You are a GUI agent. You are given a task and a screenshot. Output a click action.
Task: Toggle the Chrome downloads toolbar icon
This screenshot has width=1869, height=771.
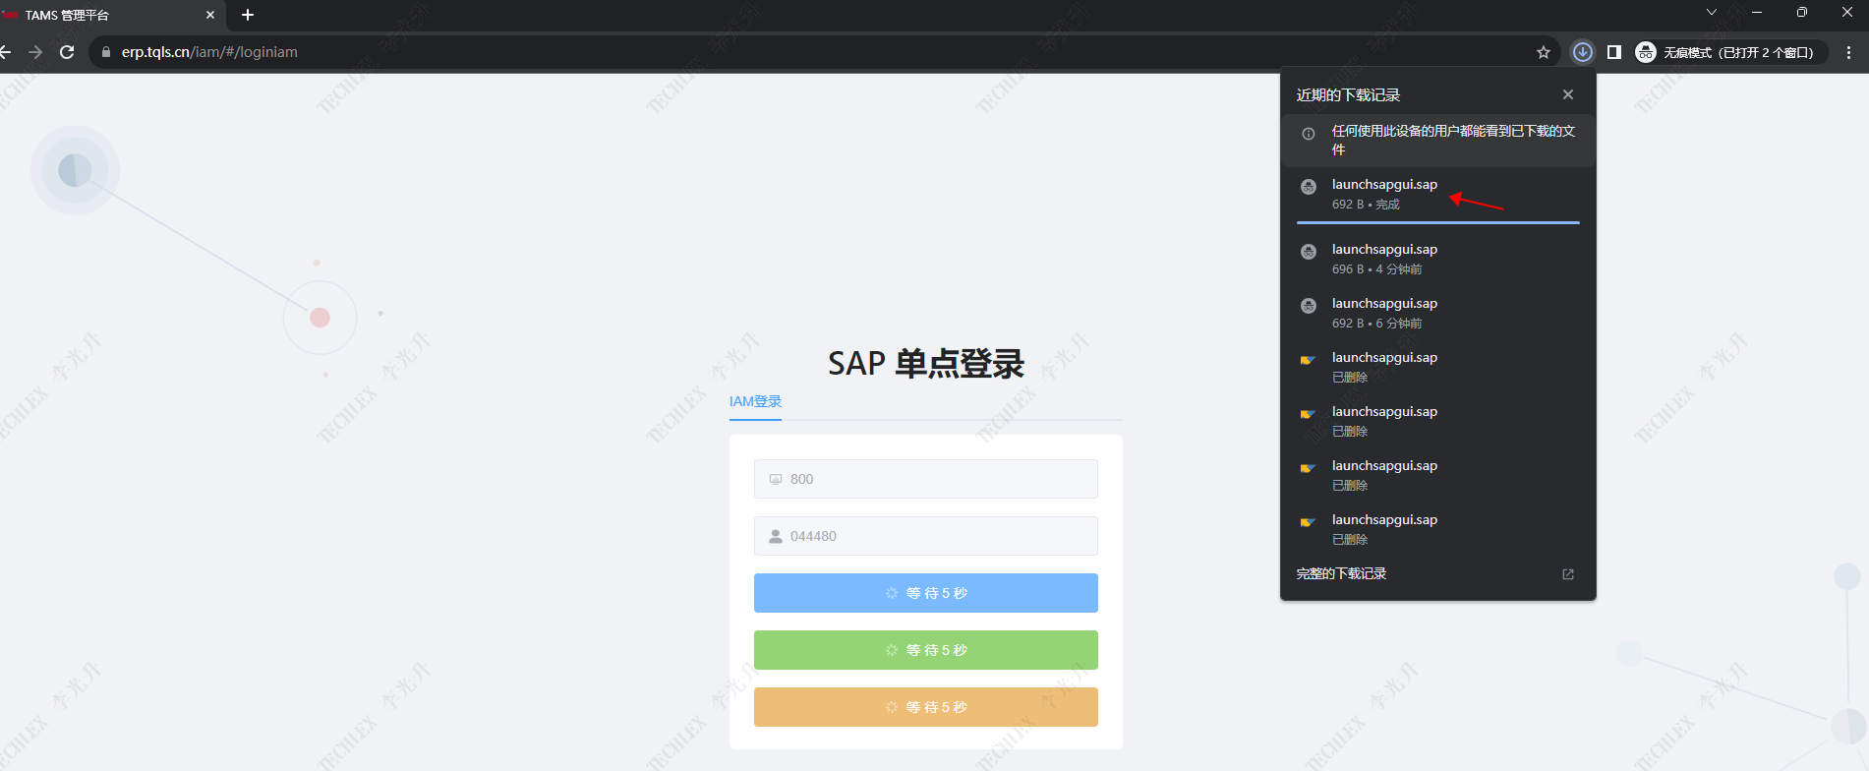click(1583, 52)
